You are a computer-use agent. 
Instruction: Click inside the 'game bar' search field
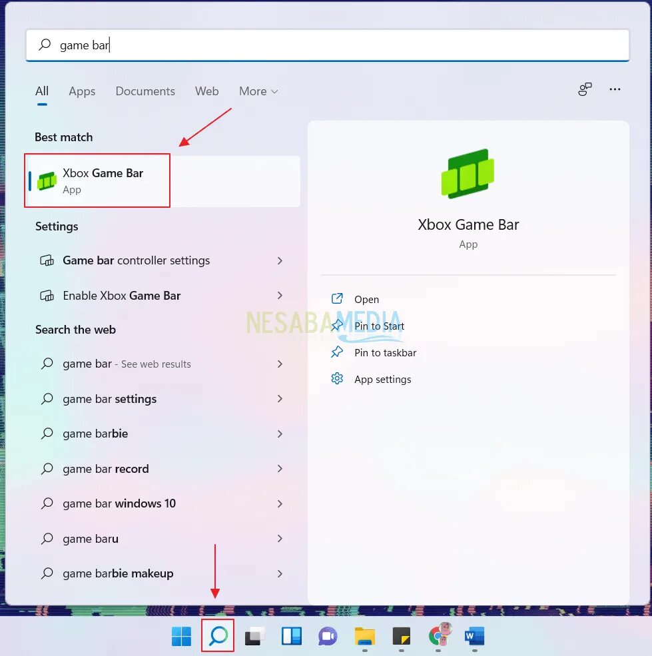coord(327,45)
